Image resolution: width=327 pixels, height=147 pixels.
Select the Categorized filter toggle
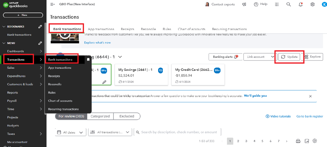tap(100, 116)
